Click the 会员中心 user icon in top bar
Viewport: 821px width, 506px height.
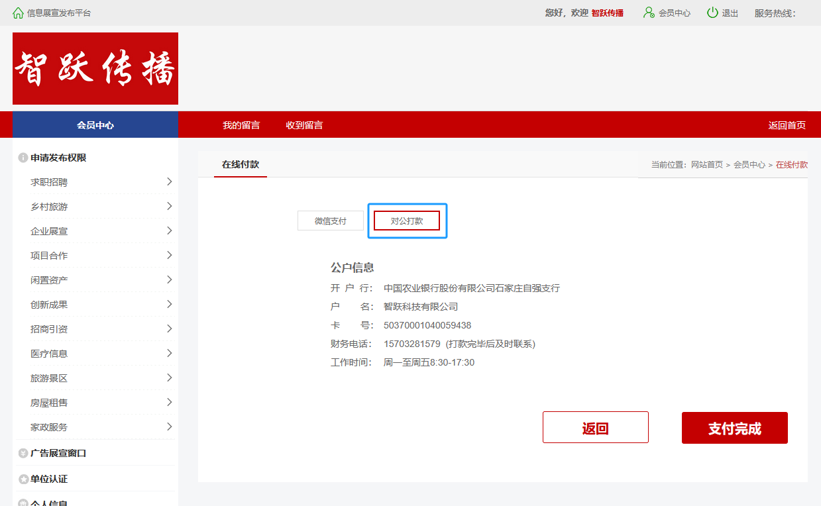coord(649,13)
